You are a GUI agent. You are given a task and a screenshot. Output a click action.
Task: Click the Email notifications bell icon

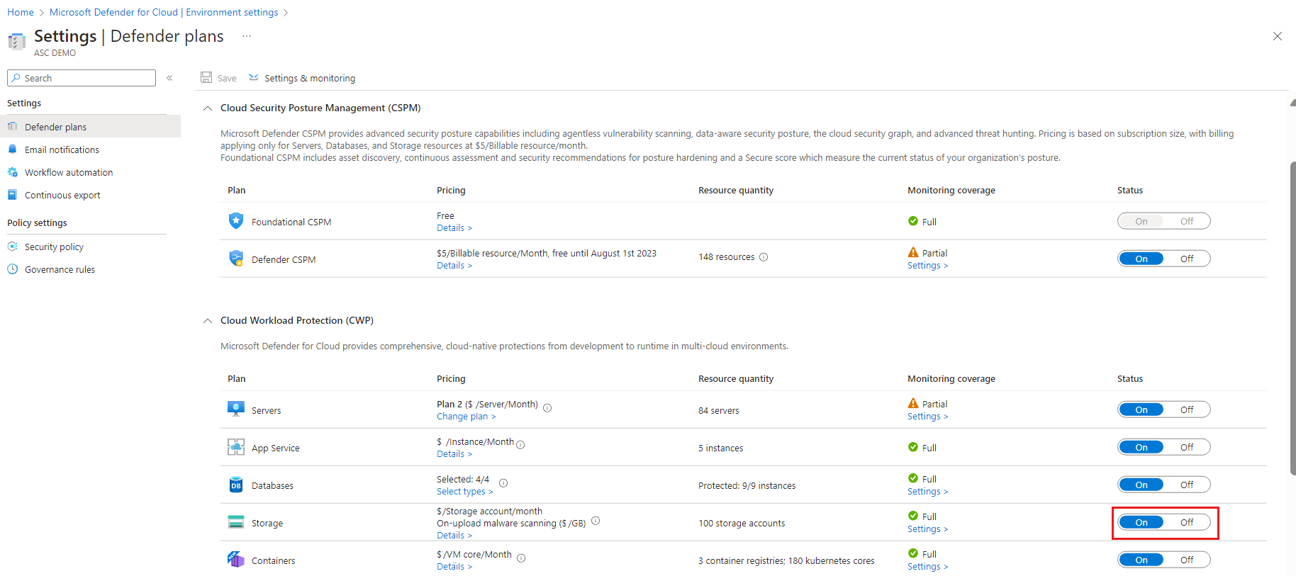(x=12, y=149)
